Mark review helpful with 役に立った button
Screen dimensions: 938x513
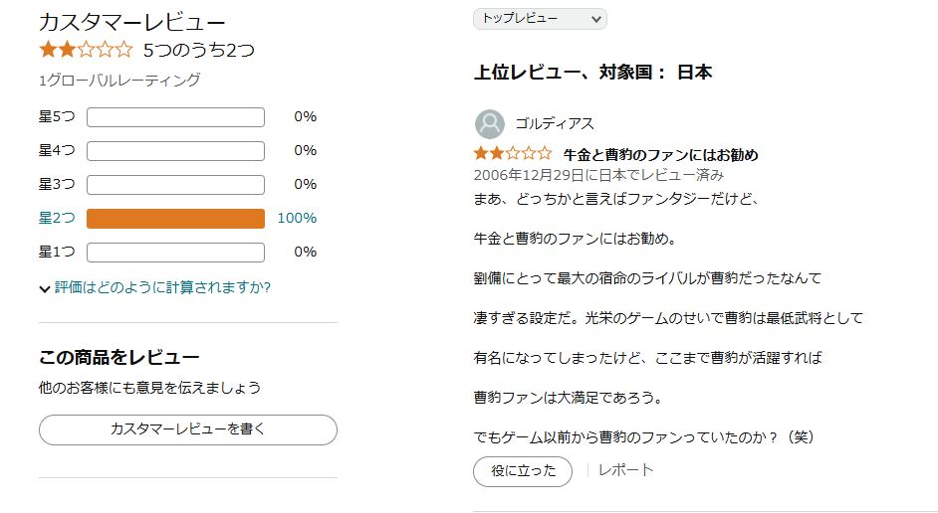point(523,471)
